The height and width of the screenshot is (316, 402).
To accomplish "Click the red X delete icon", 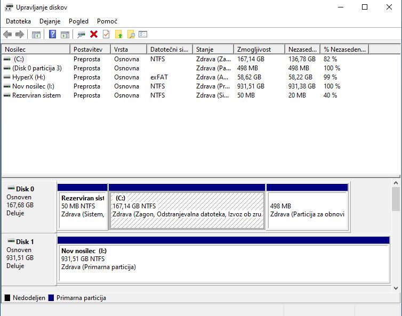I will [94, 34].
